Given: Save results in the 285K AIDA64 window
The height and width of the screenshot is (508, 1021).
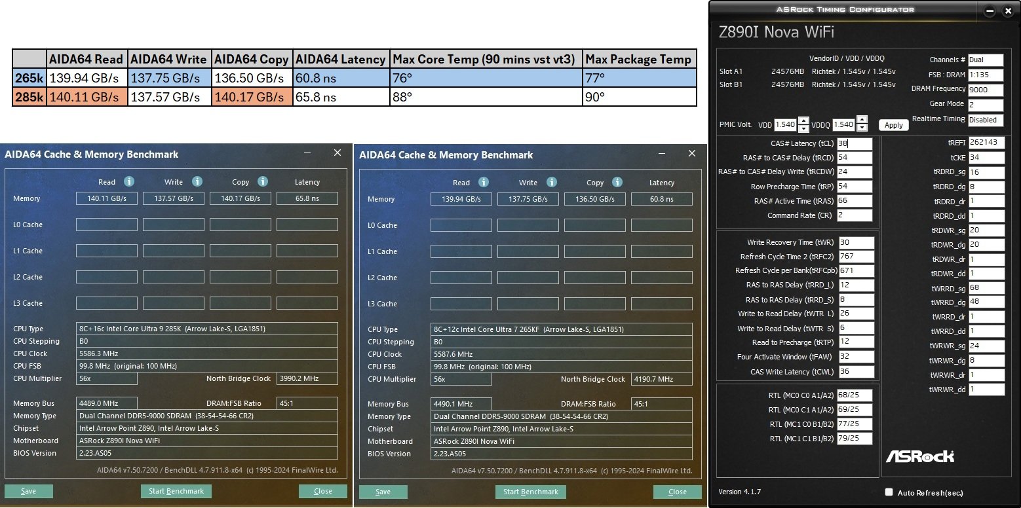Looking at the screenshot, I should click(29, 491).
